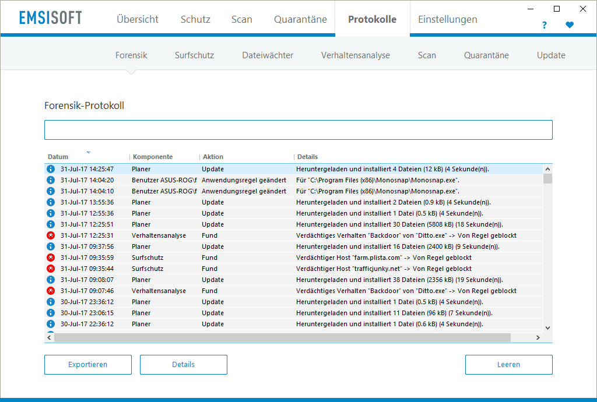Open the Quarantäne section in the main navigation
The image size is (597, 402).
300,19
